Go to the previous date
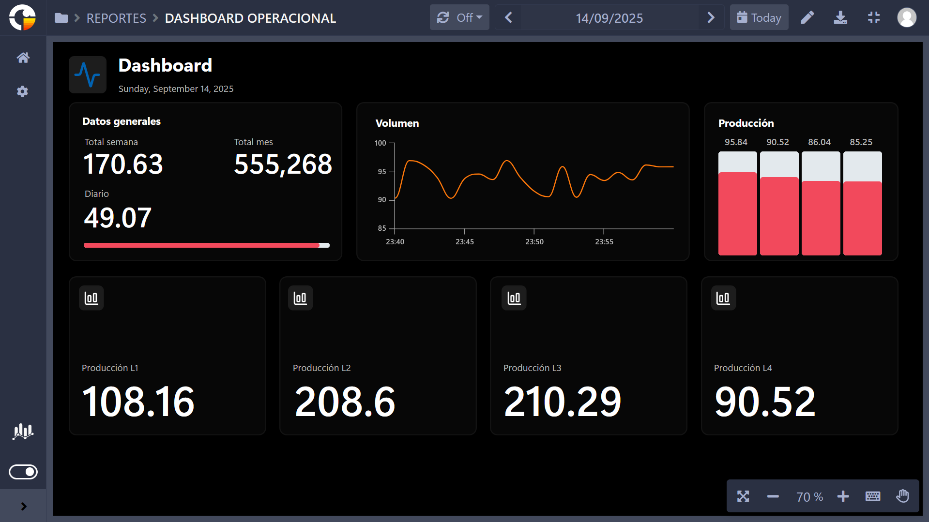The height and width of the screenshot is (522, 929). [x=508, y=18]
